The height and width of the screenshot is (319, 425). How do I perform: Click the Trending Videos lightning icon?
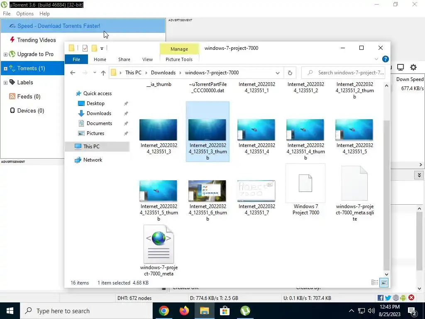(x=12, y=39)
